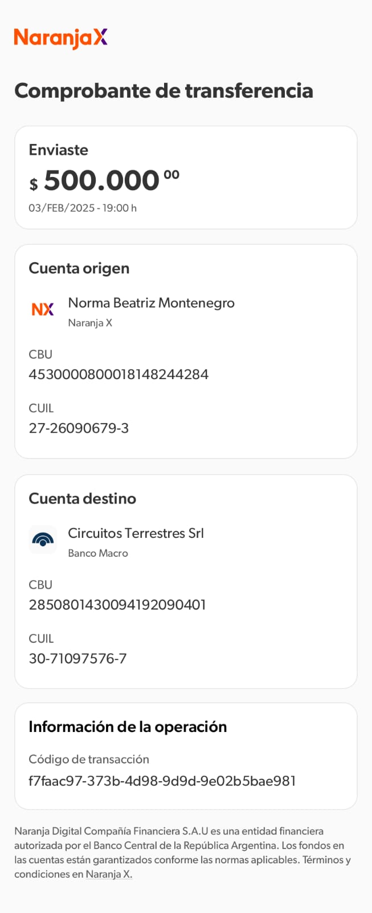
Task: Click the origin CBU number 4530000800018148244284
Action: click(x=118, y=375)
